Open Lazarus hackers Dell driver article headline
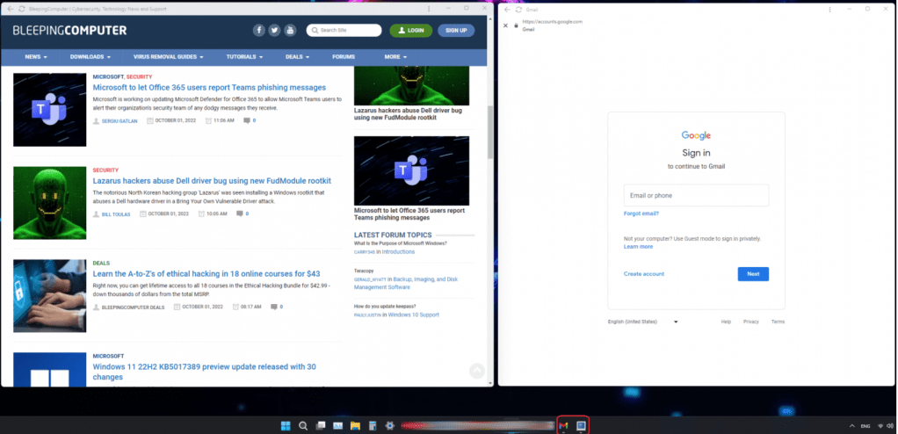This screenshot has height=434, width=898. [212, 181]
